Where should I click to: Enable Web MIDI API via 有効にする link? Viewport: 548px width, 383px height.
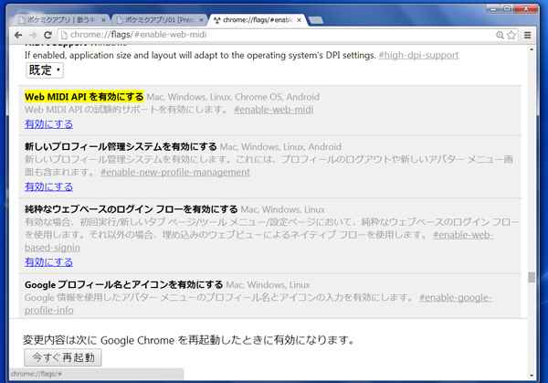pos(48,124)
